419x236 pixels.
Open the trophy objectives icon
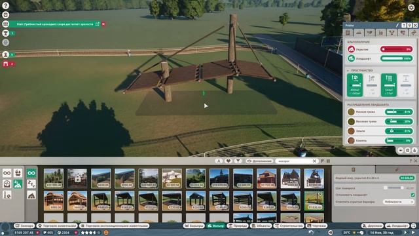click(x=5, y=33)
